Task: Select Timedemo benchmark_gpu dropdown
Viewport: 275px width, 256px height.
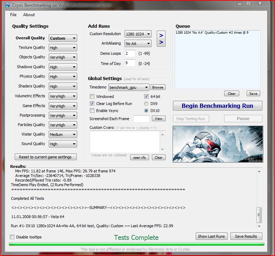Action: (129, 87)
